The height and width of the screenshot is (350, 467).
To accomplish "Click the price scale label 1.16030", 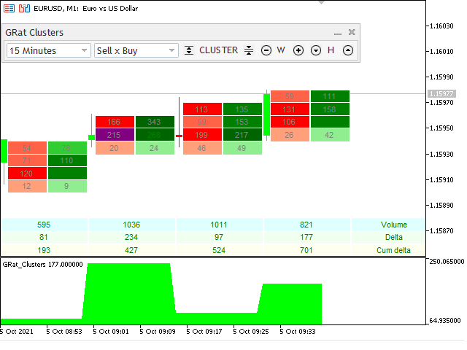I will pyautogui.click(x=441, y=26).
